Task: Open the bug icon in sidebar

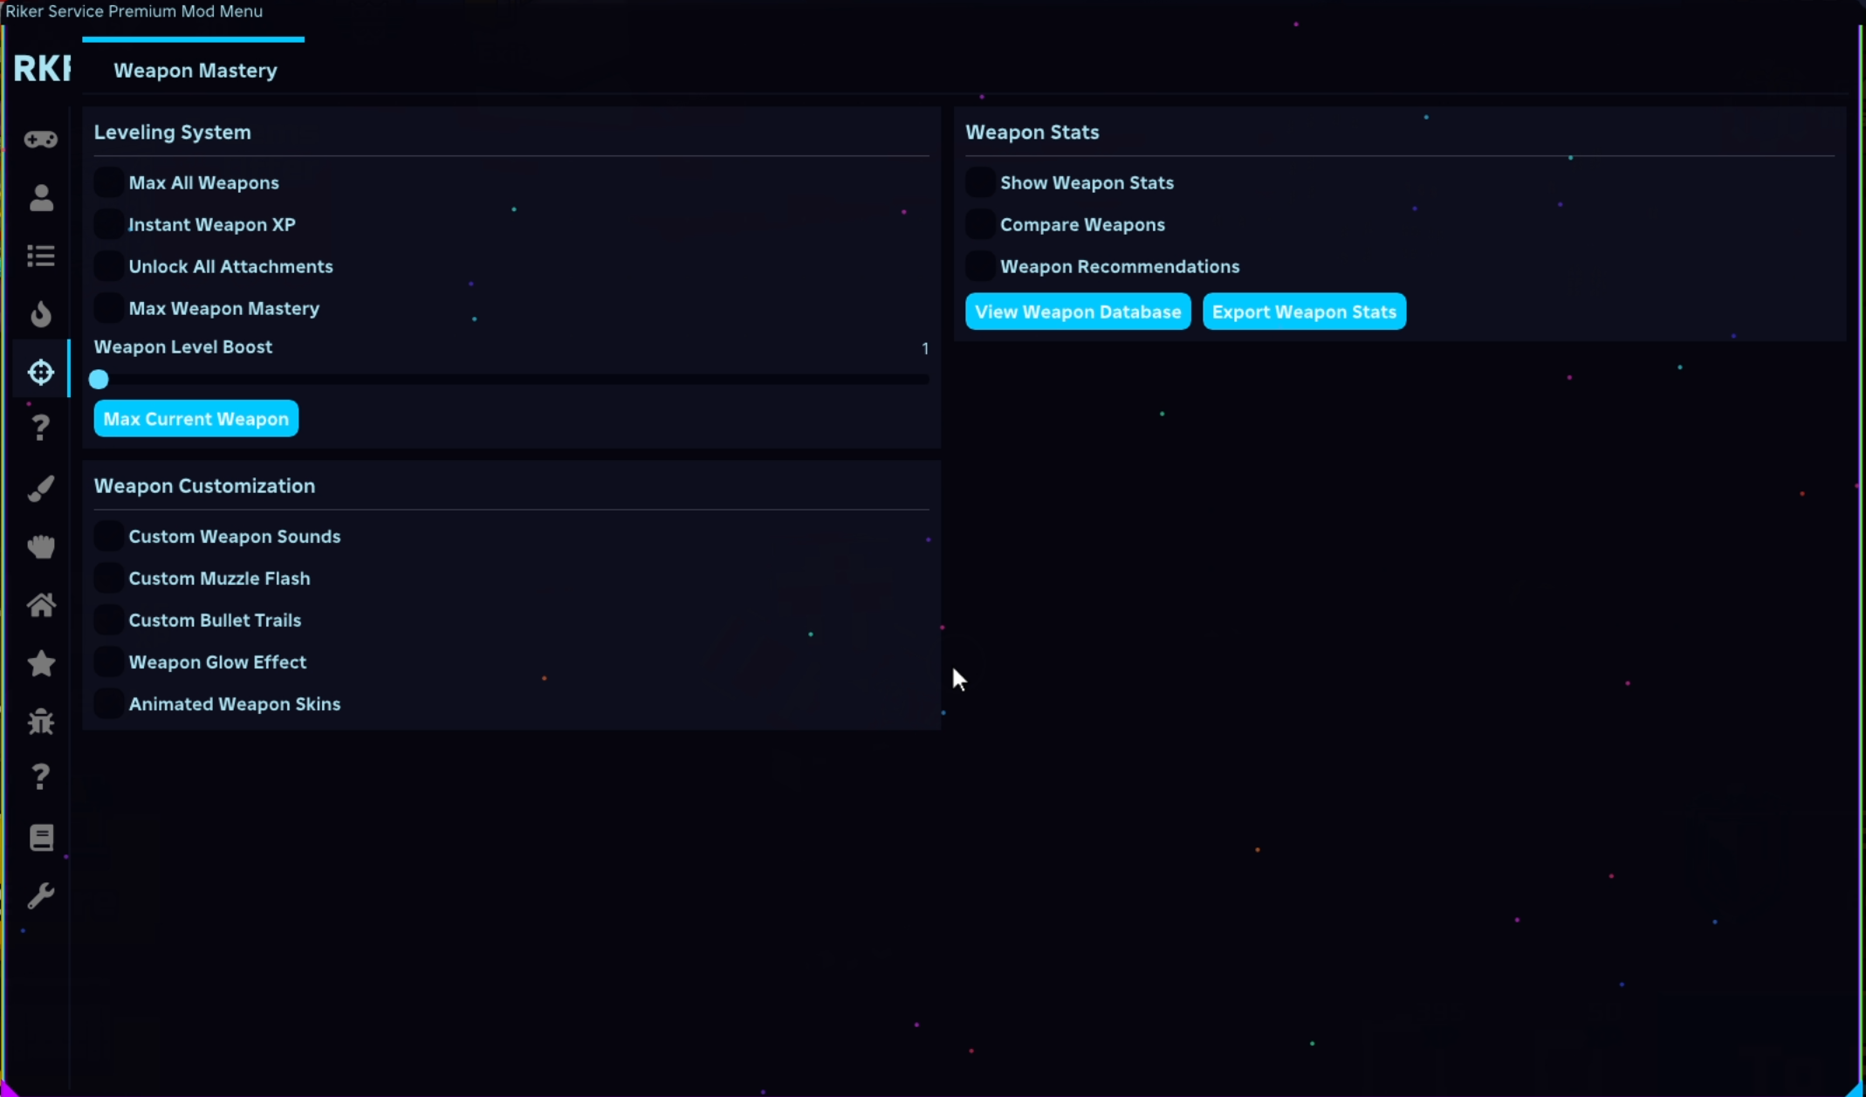Action: click(x=41, y=722)
